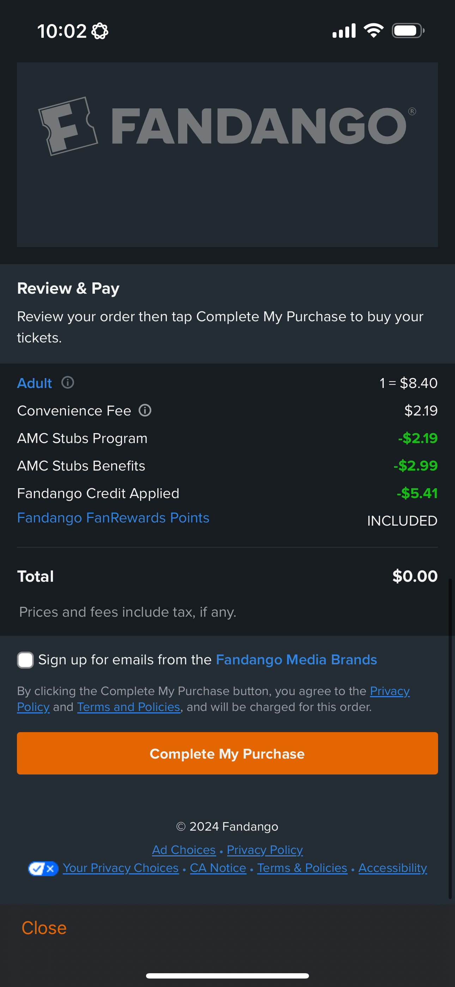Screen dimensions: 455x987
Task: Tap the Wi-Fi status icon
Action: coord(374,31)
